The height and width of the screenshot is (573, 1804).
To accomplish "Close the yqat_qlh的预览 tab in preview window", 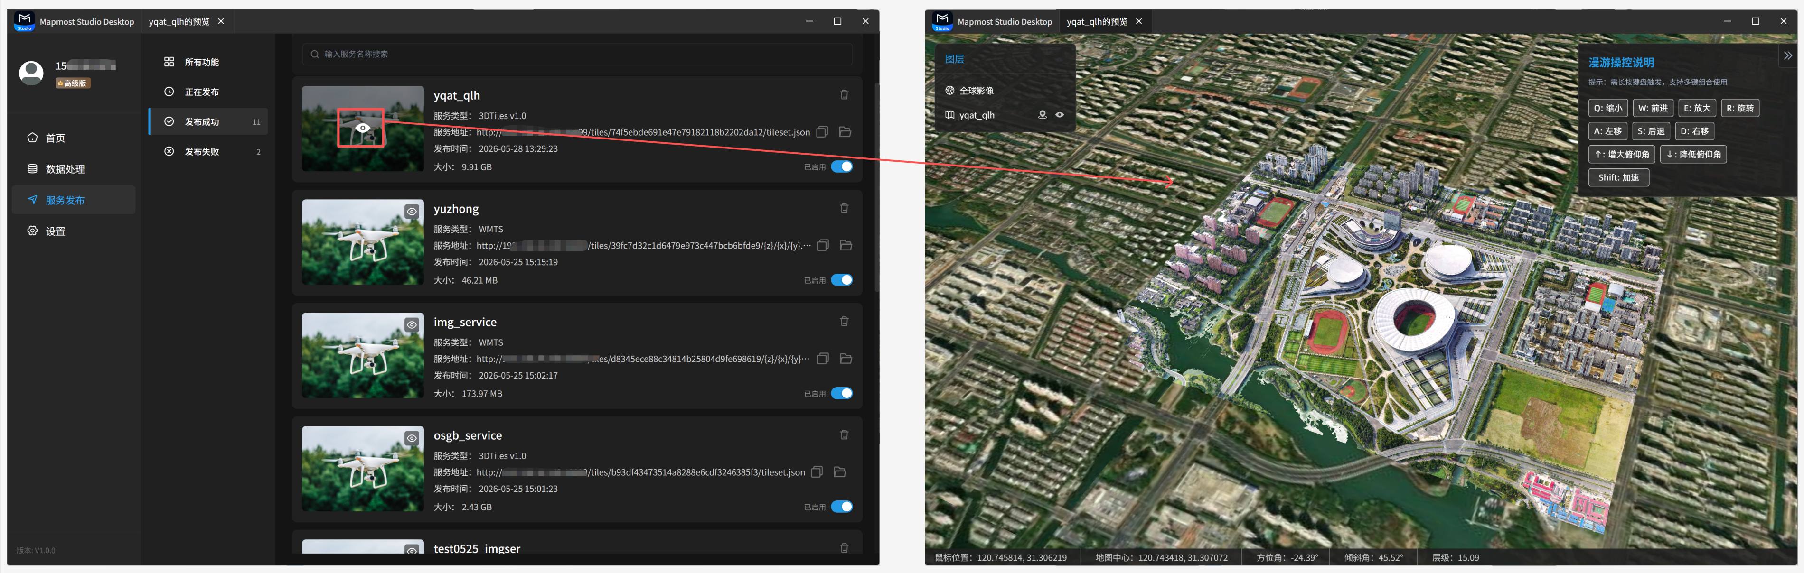I will click(1139, 22).
